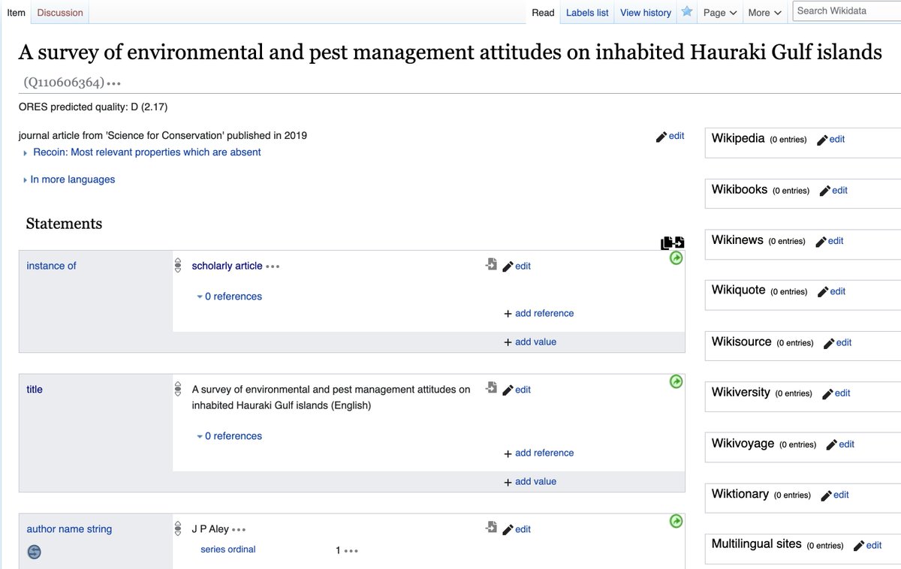Viewport: 901px width, 569px height.
Task: Change the rank of the scholarly article claim
Action: click(x=178, y=265)
